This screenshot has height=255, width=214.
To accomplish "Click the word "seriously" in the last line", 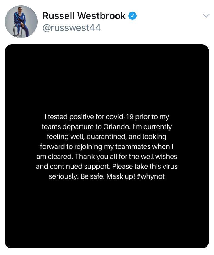I will click(63, 176).
